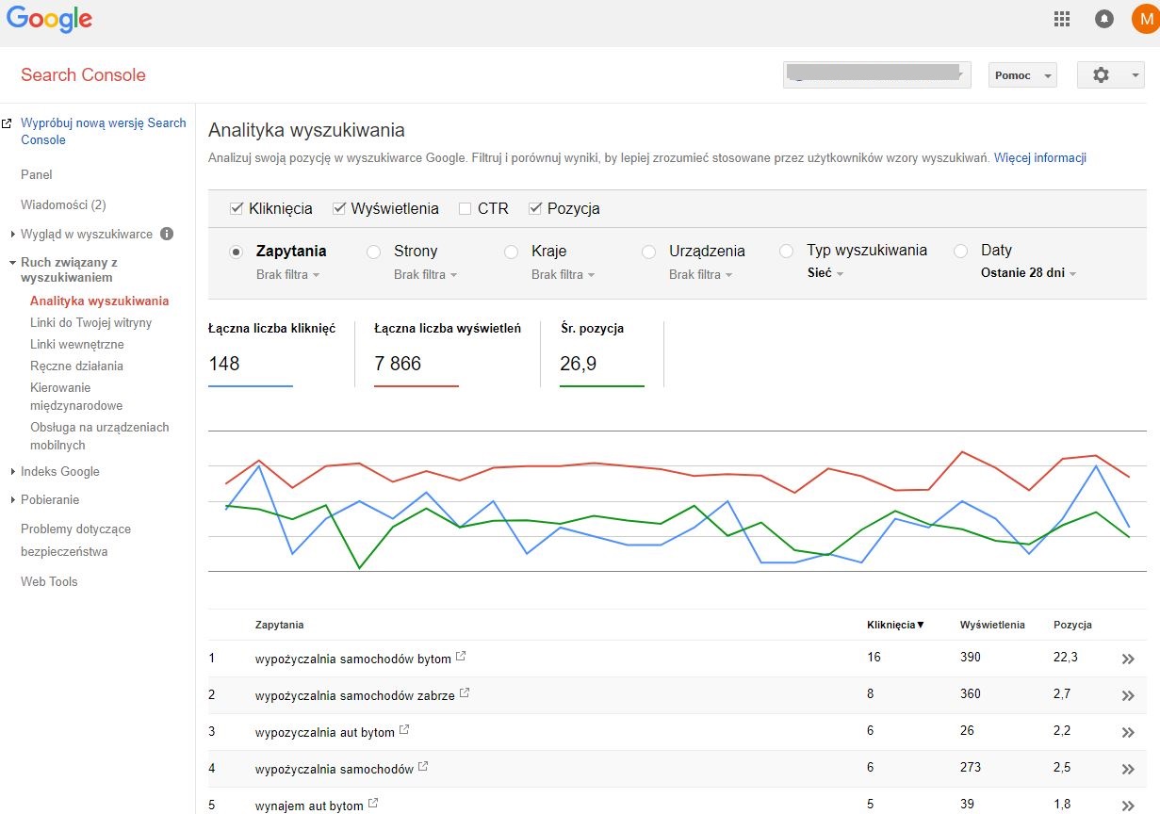Open the Ostanie 28 dni date dropdown
1160x814 pixels.
pos(1028,273)
